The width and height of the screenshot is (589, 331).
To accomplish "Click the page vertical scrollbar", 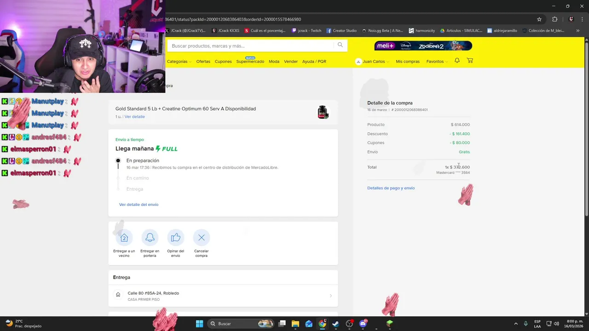I will pos(586,129).
